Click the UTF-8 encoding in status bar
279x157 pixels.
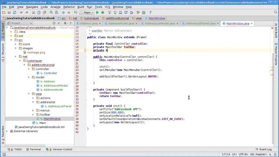coord(243,154)
